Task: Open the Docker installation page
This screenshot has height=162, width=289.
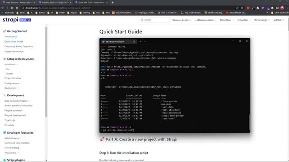Action: 9,74
